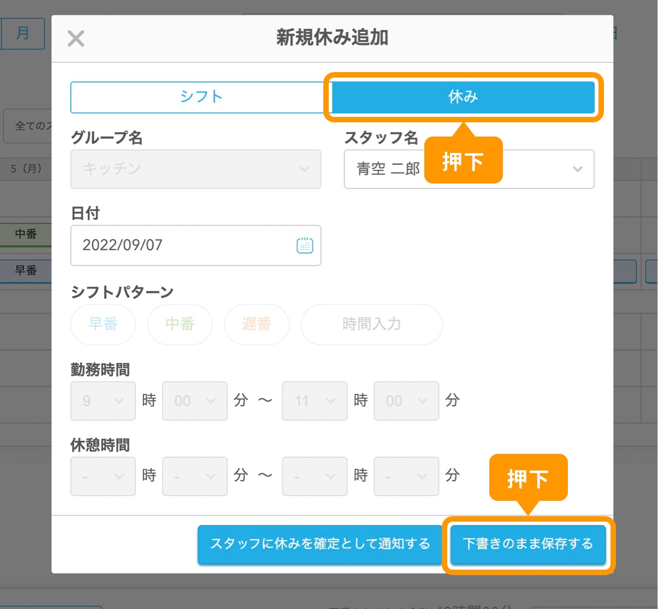Save as draft with 下書きのまま保存する
This screenshot has height=609, width=658.
tap(527, 545)
